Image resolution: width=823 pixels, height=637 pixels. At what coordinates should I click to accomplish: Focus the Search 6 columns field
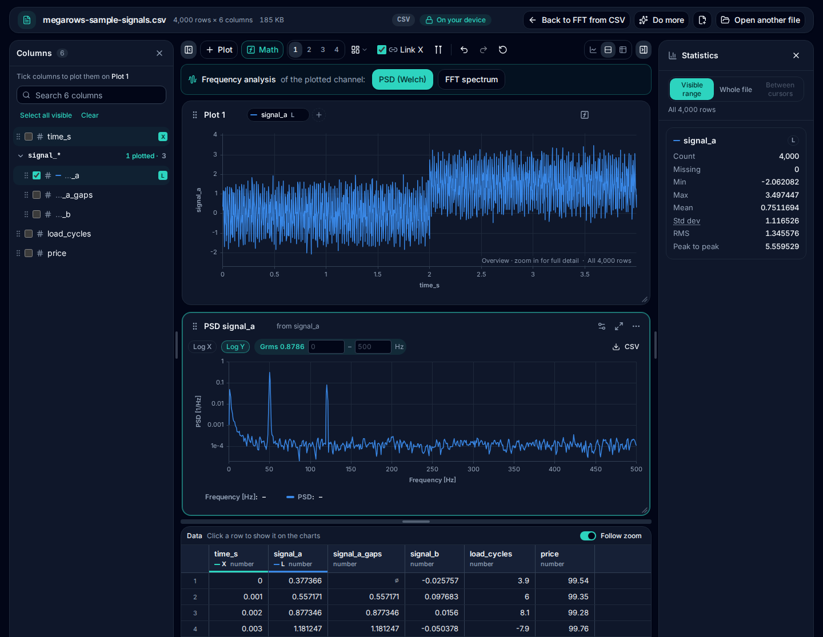point(91,95)
